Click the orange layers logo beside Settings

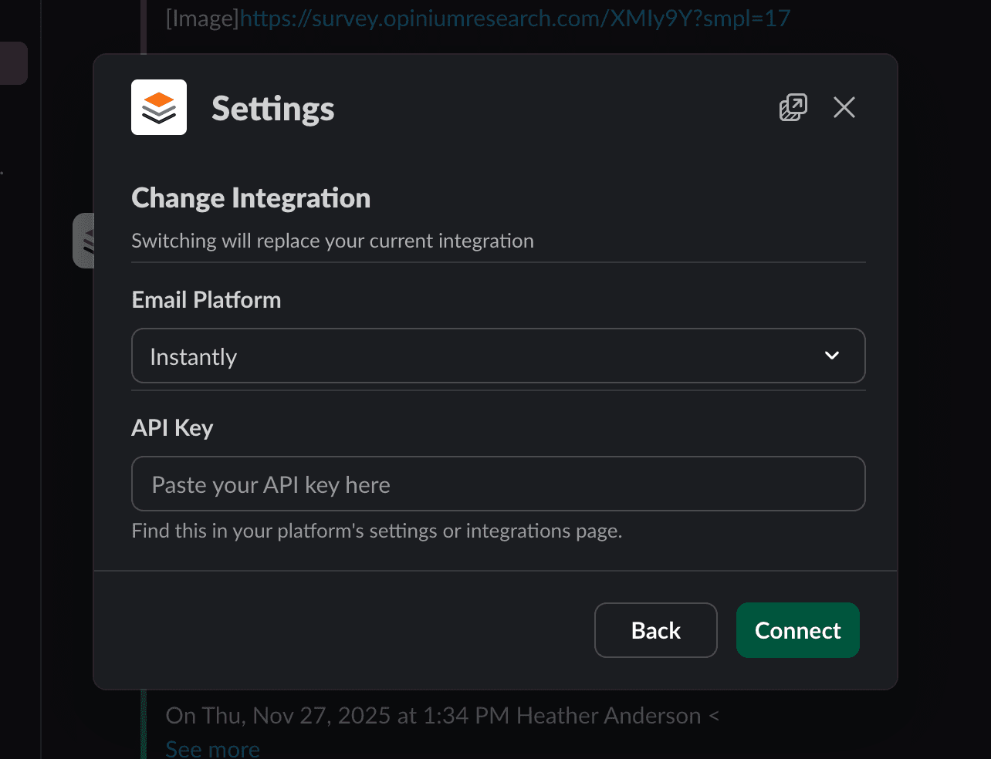coord(158,107)
